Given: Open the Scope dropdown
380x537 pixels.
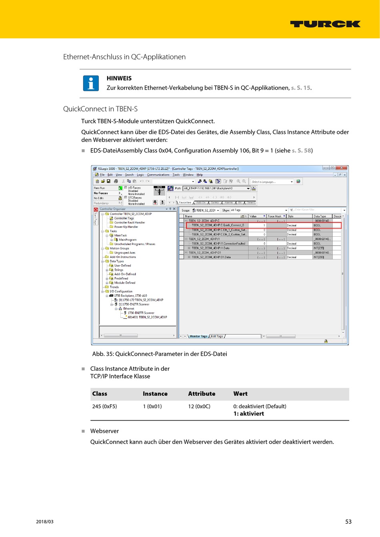Looking at the screenshot, I should 218,210.
